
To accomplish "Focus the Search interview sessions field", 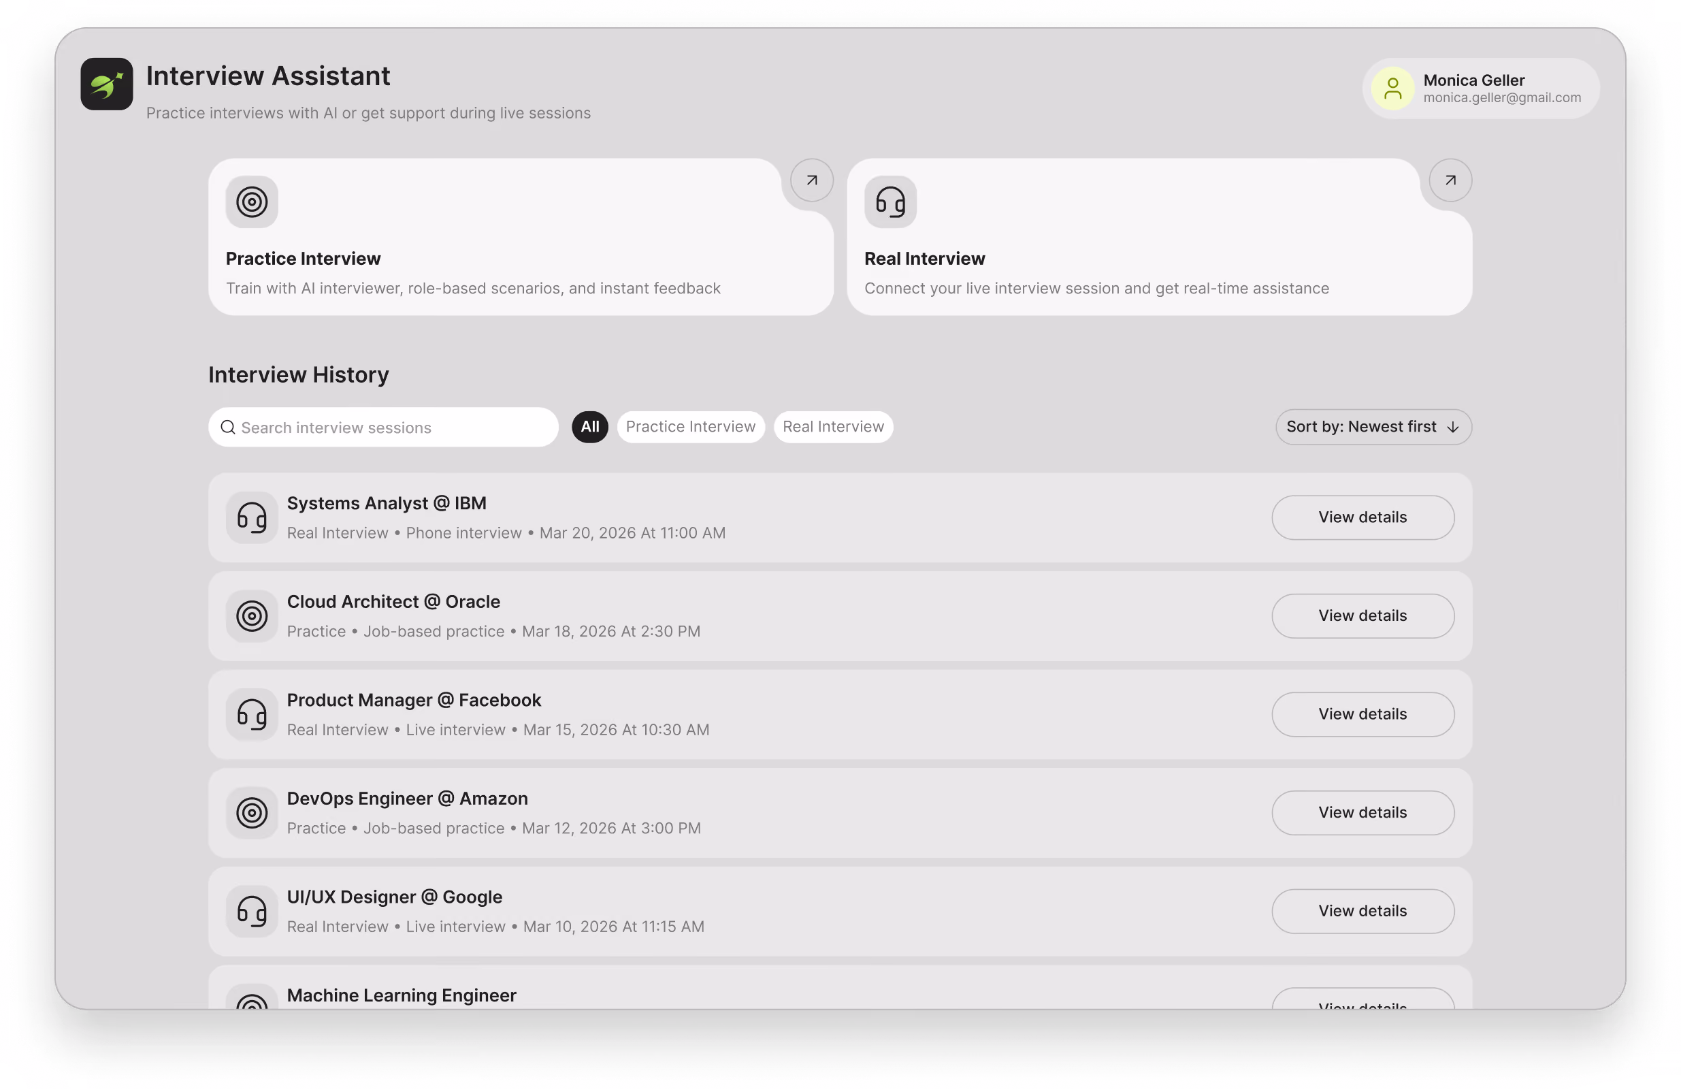I will click(x=384, y=428).
